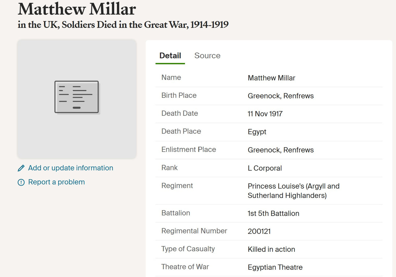Click the Soldiers Died in the Great War subtitle

point(123,25)
